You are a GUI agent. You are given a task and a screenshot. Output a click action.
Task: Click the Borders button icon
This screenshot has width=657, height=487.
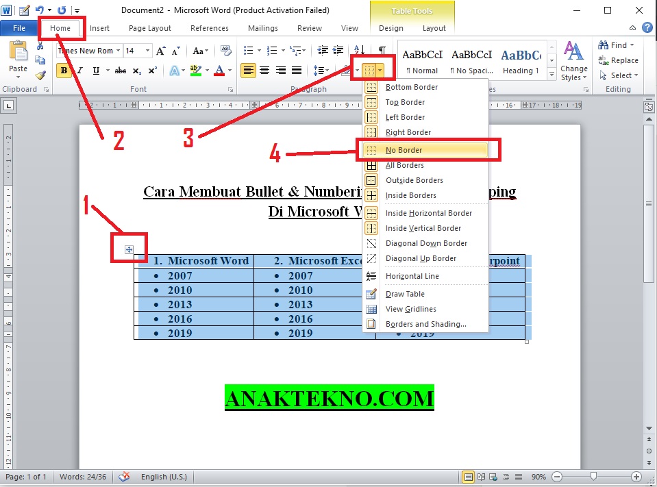pyautogui.click(x=369, y=71)
